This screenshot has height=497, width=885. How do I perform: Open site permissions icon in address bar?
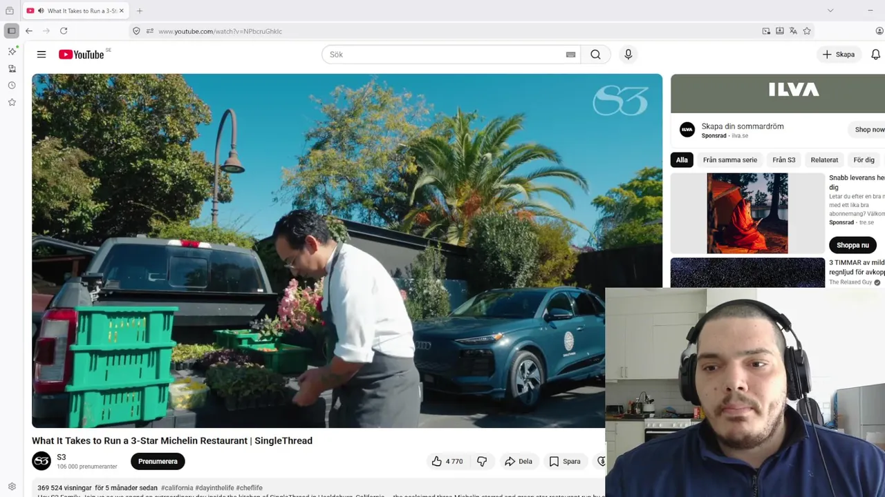click(149, 31)
